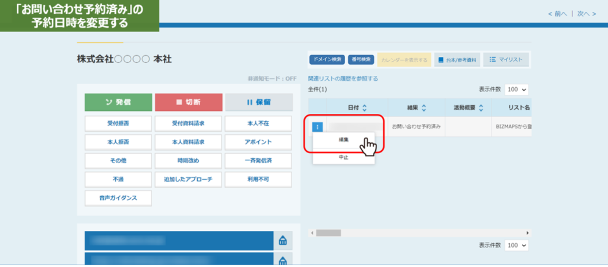Go to 次へ next page link
This screenshot has width=608, height=267.
click(585, 14)
